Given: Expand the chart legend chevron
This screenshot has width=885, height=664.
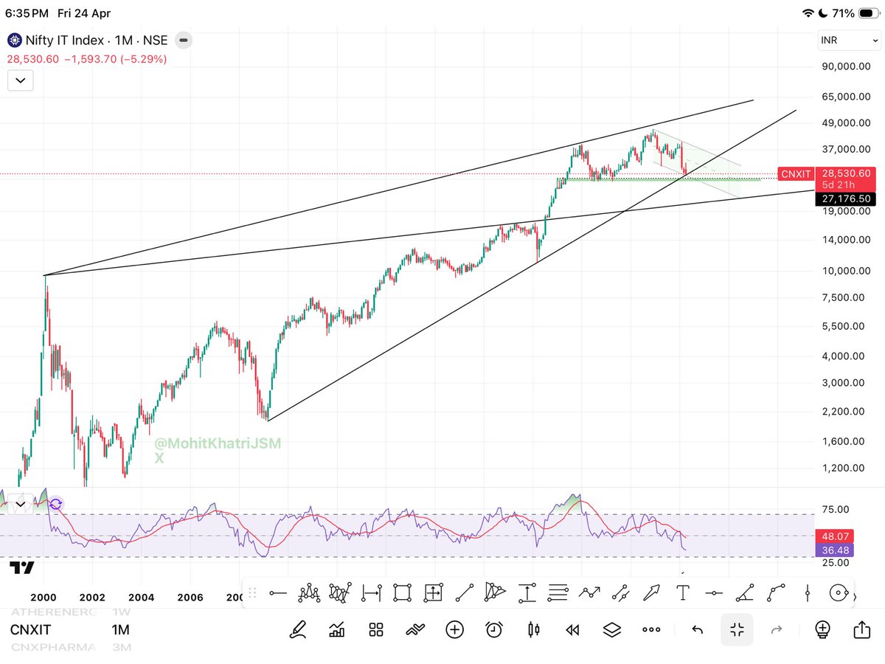Looking at the screenshot, I should [x=20, y=80].
